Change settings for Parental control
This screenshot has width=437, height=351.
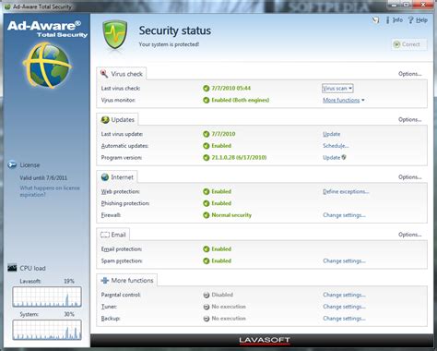pyautogui.click(x=344, y=295)
